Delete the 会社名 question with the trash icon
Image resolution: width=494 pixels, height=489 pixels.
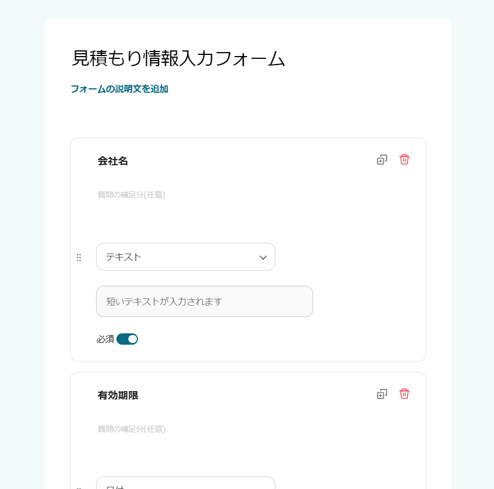click(404, 159)
